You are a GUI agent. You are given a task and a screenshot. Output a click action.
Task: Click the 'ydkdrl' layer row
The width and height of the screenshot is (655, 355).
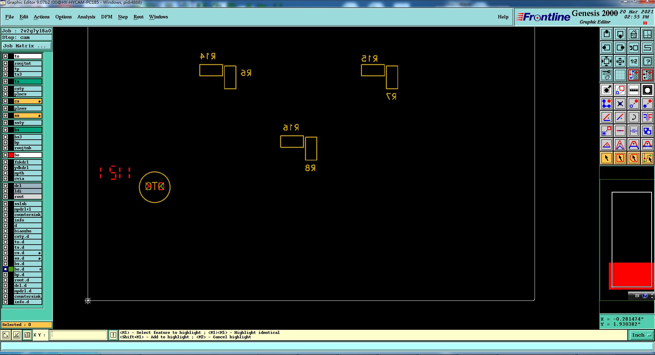point(28,168)
